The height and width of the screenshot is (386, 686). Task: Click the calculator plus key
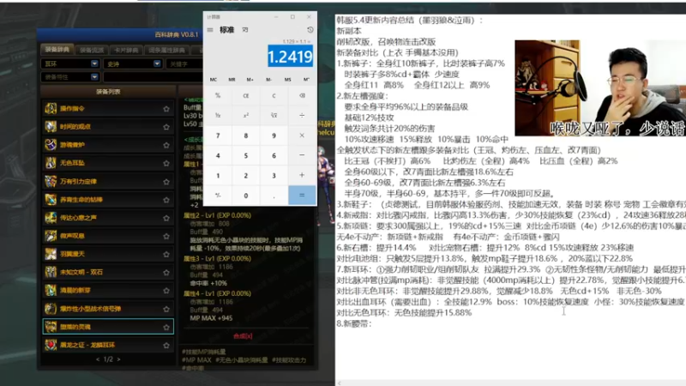(302, 175)
